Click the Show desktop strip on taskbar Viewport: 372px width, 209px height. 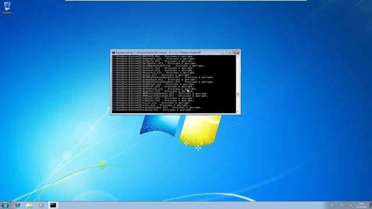click(x=370, y=206)
